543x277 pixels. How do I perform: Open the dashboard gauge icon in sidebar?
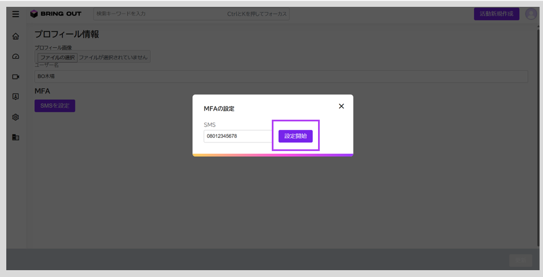click(x=15, y=56)
